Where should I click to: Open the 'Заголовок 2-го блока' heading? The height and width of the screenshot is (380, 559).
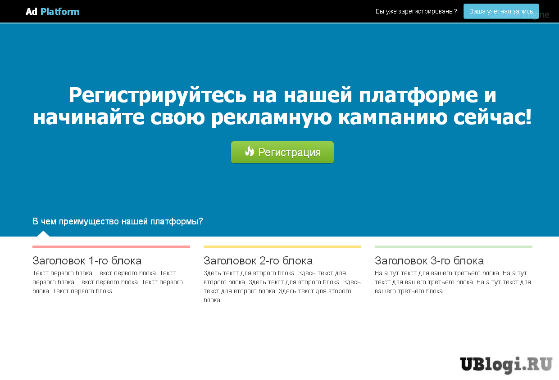click(258, 261)
